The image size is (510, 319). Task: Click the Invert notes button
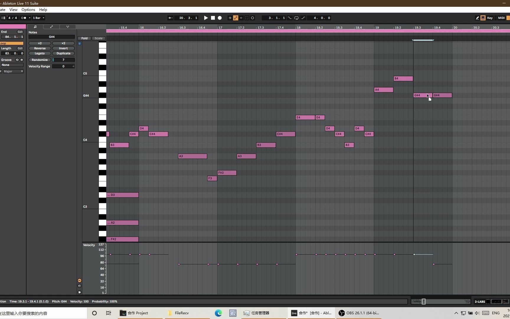pos(63,48)
